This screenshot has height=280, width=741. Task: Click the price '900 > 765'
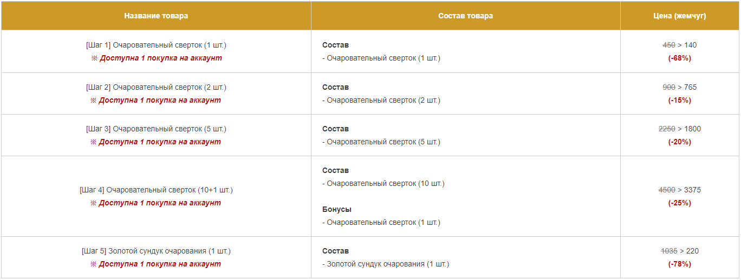click(680, 87)
